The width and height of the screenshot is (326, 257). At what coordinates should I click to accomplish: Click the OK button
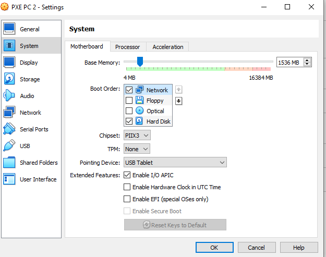(x=214, y=248)
